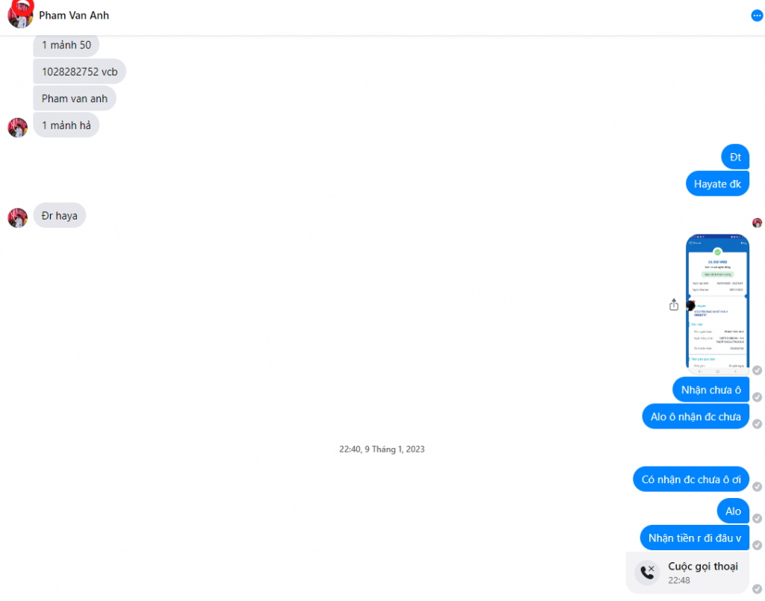Select the '1028282752 vcb' message bubble

(79, 72)
